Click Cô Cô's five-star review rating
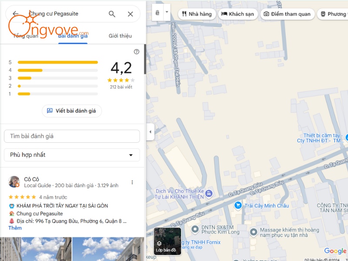Screen dimensions: 348x261 22,197
